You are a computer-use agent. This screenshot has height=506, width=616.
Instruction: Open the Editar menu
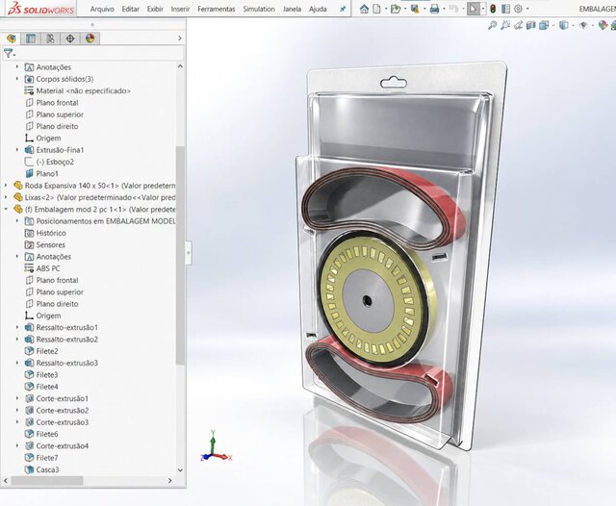[131, 9]
